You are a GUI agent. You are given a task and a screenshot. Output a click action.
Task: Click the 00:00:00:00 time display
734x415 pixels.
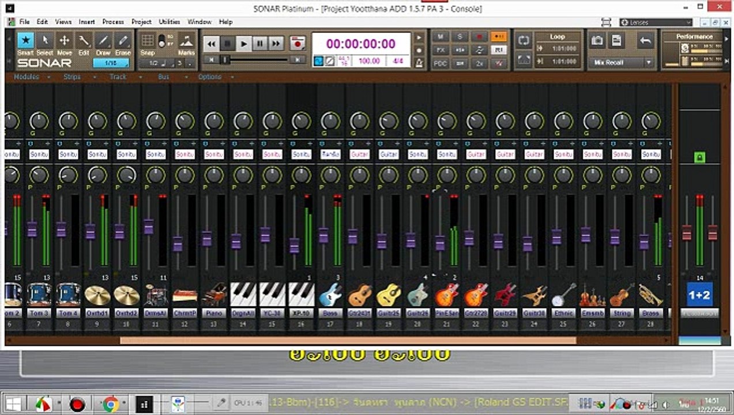click(361, 44)
